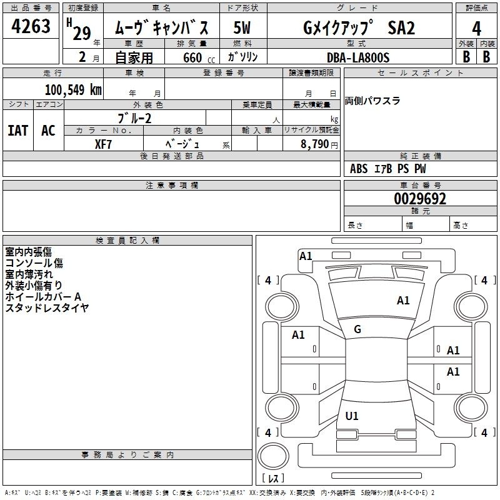Viewport: 500px width, 500px height.
Task: Click the registration month value 2
Action: coord(82,57)
